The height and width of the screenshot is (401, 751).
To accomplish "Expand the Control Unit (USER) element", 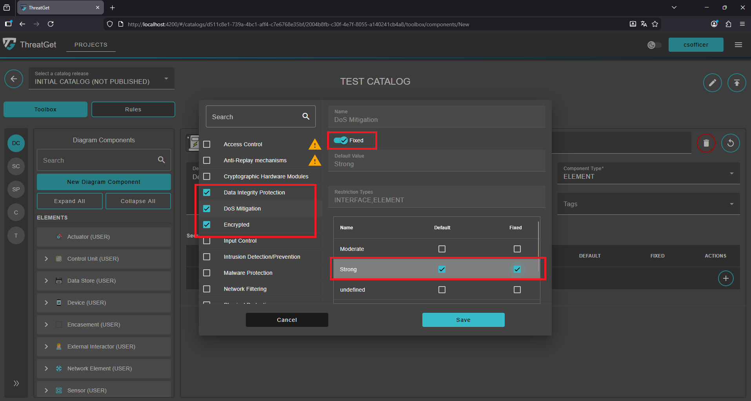I will pyautogui.click(x=46, y=259).
